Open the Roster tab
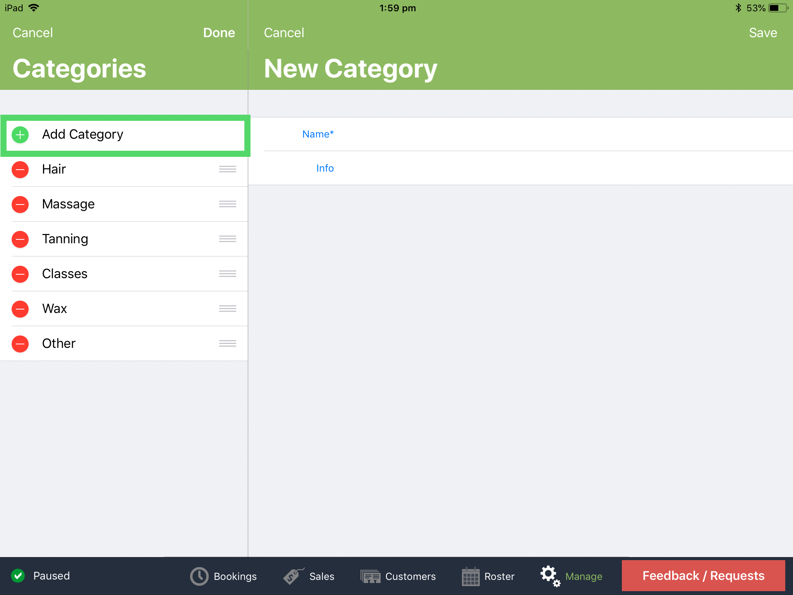The width and height of the screenshot is (793, 595). [x=488, y=576]
